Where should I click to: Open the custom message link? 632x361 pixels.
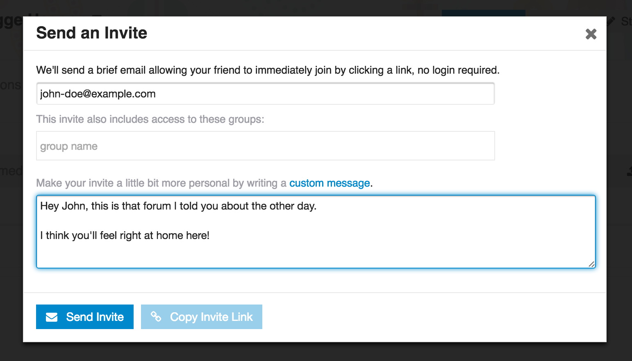[x=330, y=183]
